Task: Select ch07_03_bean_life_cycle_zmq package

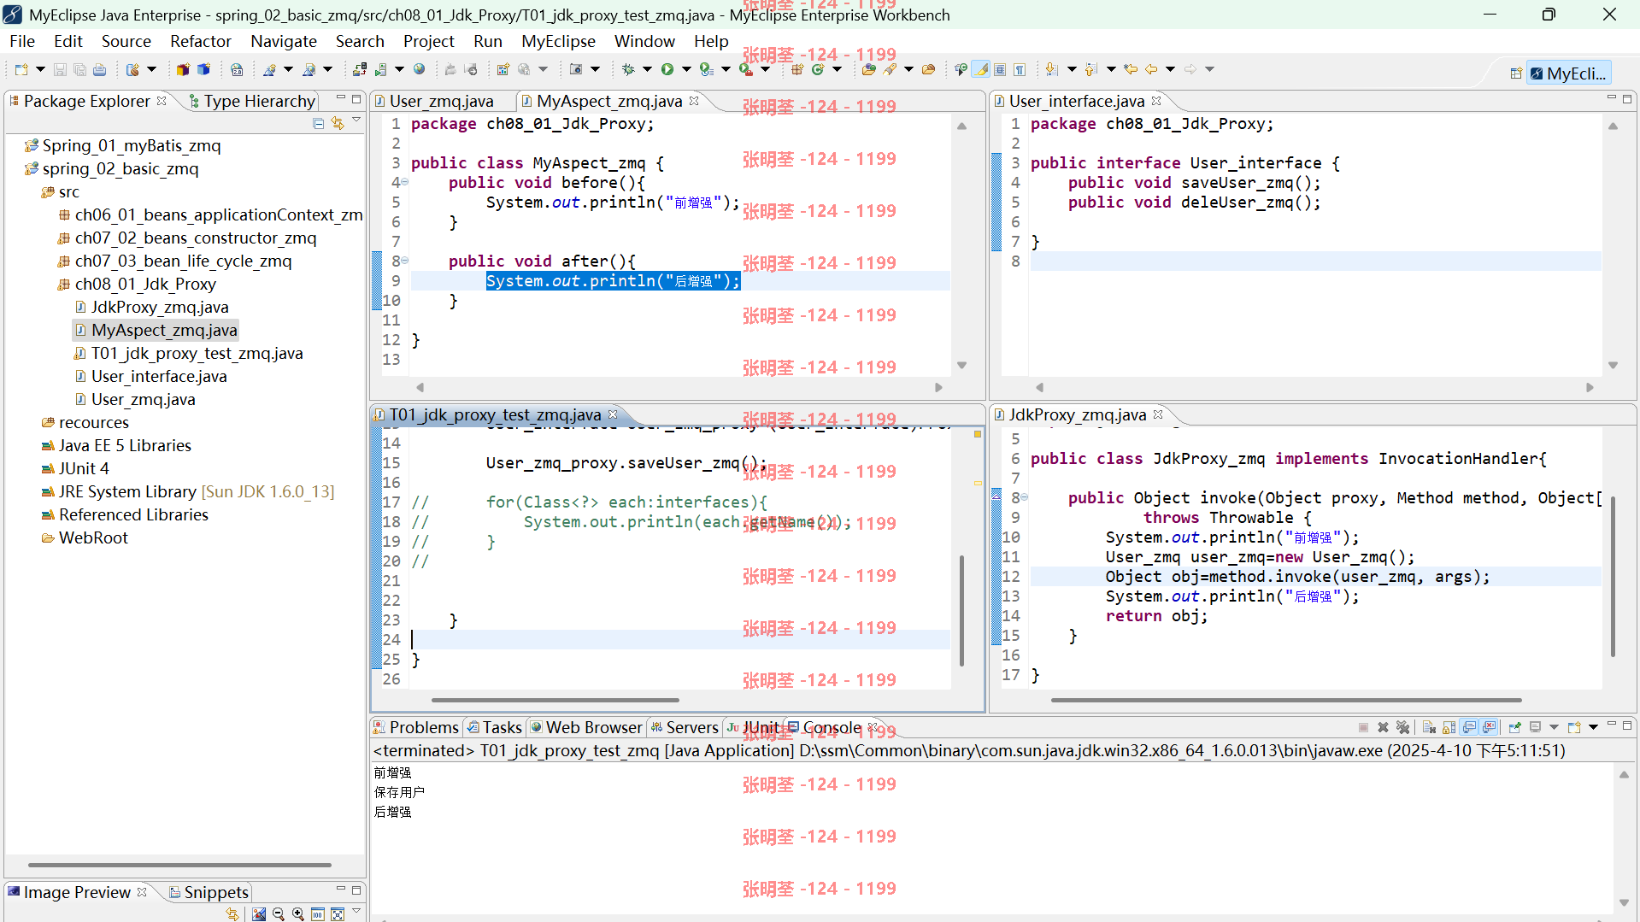Action: 183,261
